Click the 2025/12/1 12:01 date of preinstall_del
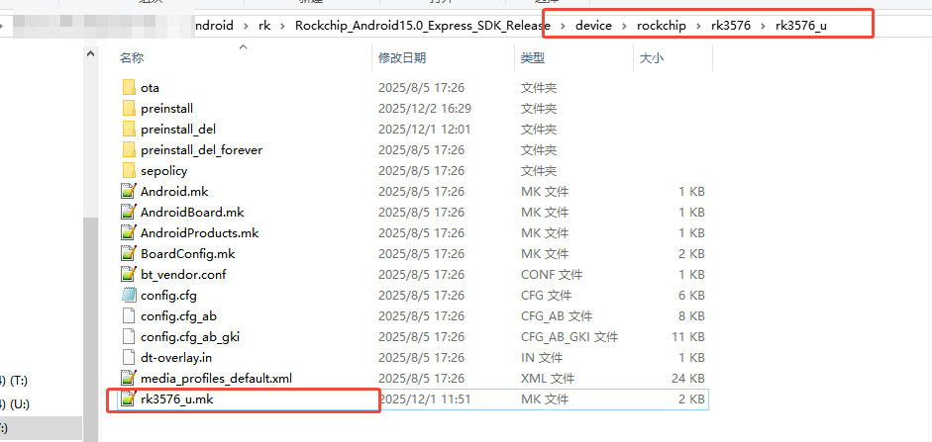Viewport: 932px width, 442px height. pos(424,130)
